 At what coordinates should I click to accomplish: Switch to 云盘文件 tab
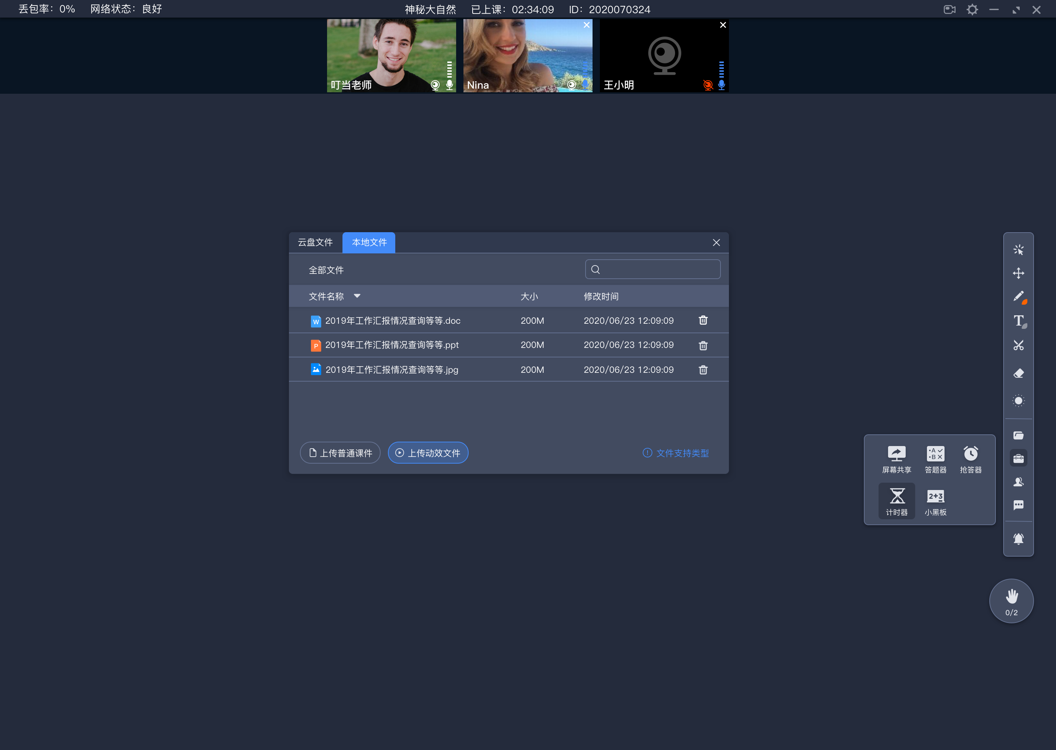316,242
